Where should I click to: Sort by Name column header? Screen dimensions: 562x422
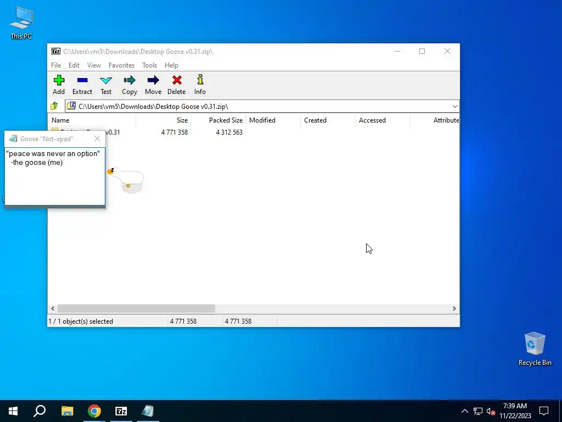(x=92, y=120)
